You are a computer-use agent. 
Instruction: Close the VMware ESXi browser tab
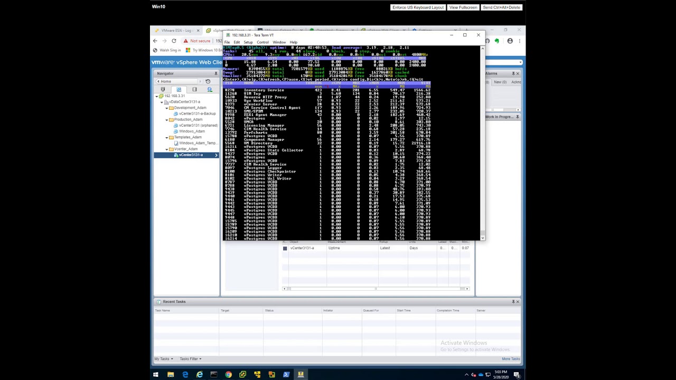tap(198, 31)
